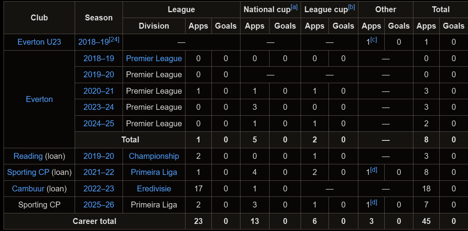Open the Everton club link
This screenshot has height=231, width=468.
[39, 99]
